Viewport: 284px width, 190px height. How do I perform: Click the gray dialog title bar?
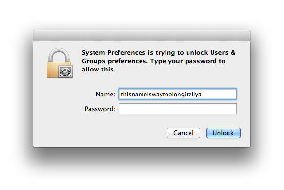click(x=142, y=35)
